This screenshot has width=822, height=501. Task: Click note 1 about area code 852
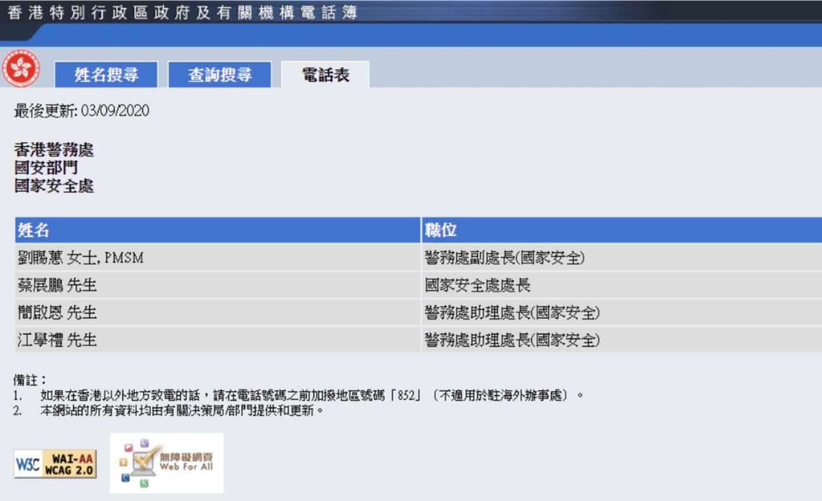tap(312, 396)
